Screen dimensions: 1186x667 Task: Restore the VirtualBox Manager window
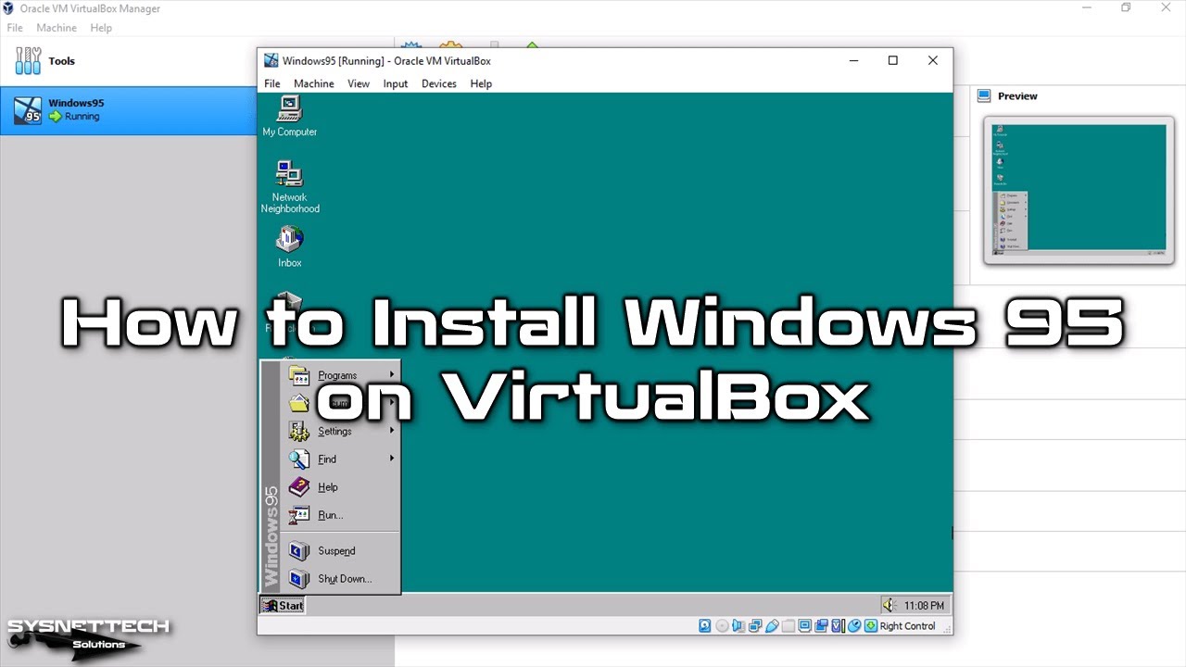(1126, 8)
